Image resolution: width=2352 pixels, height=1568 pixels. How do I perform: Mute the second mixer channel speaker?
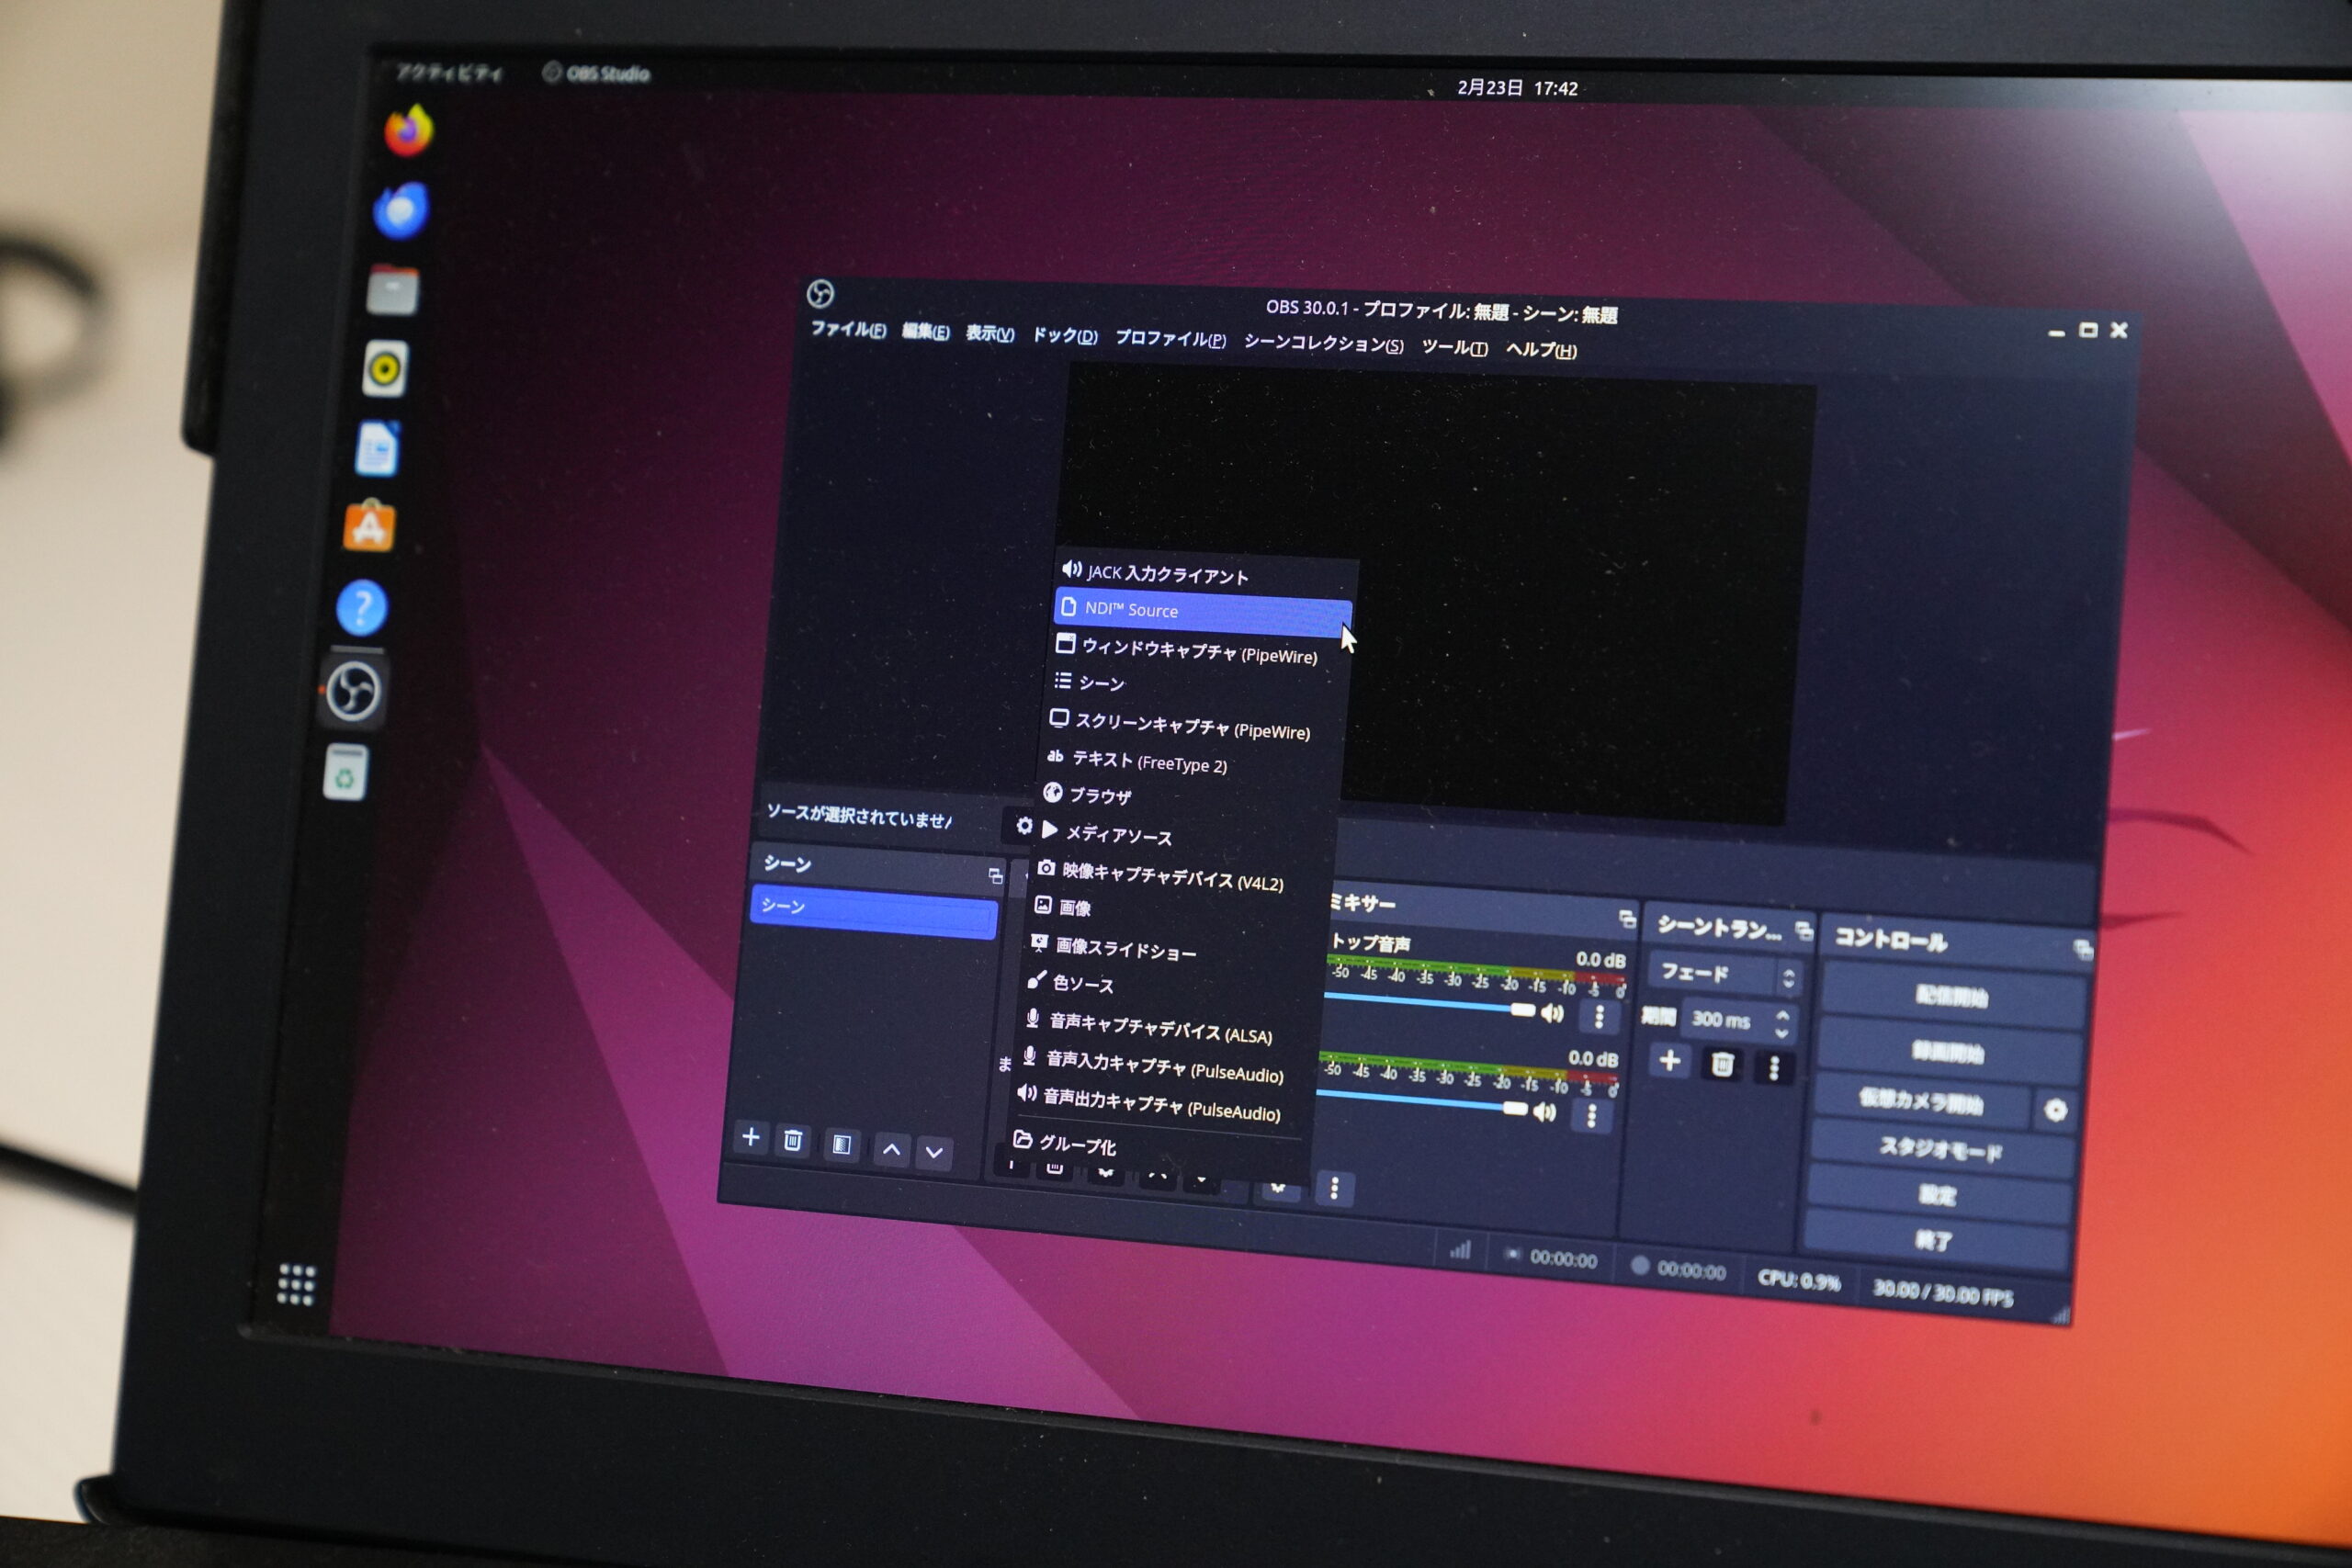1544,1112
